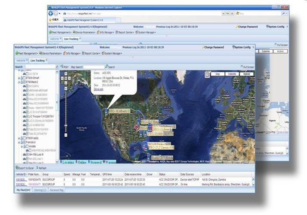The image size is (307, 215).
Task: Collapse the midata tree subgroup
Action: (22, 146)
